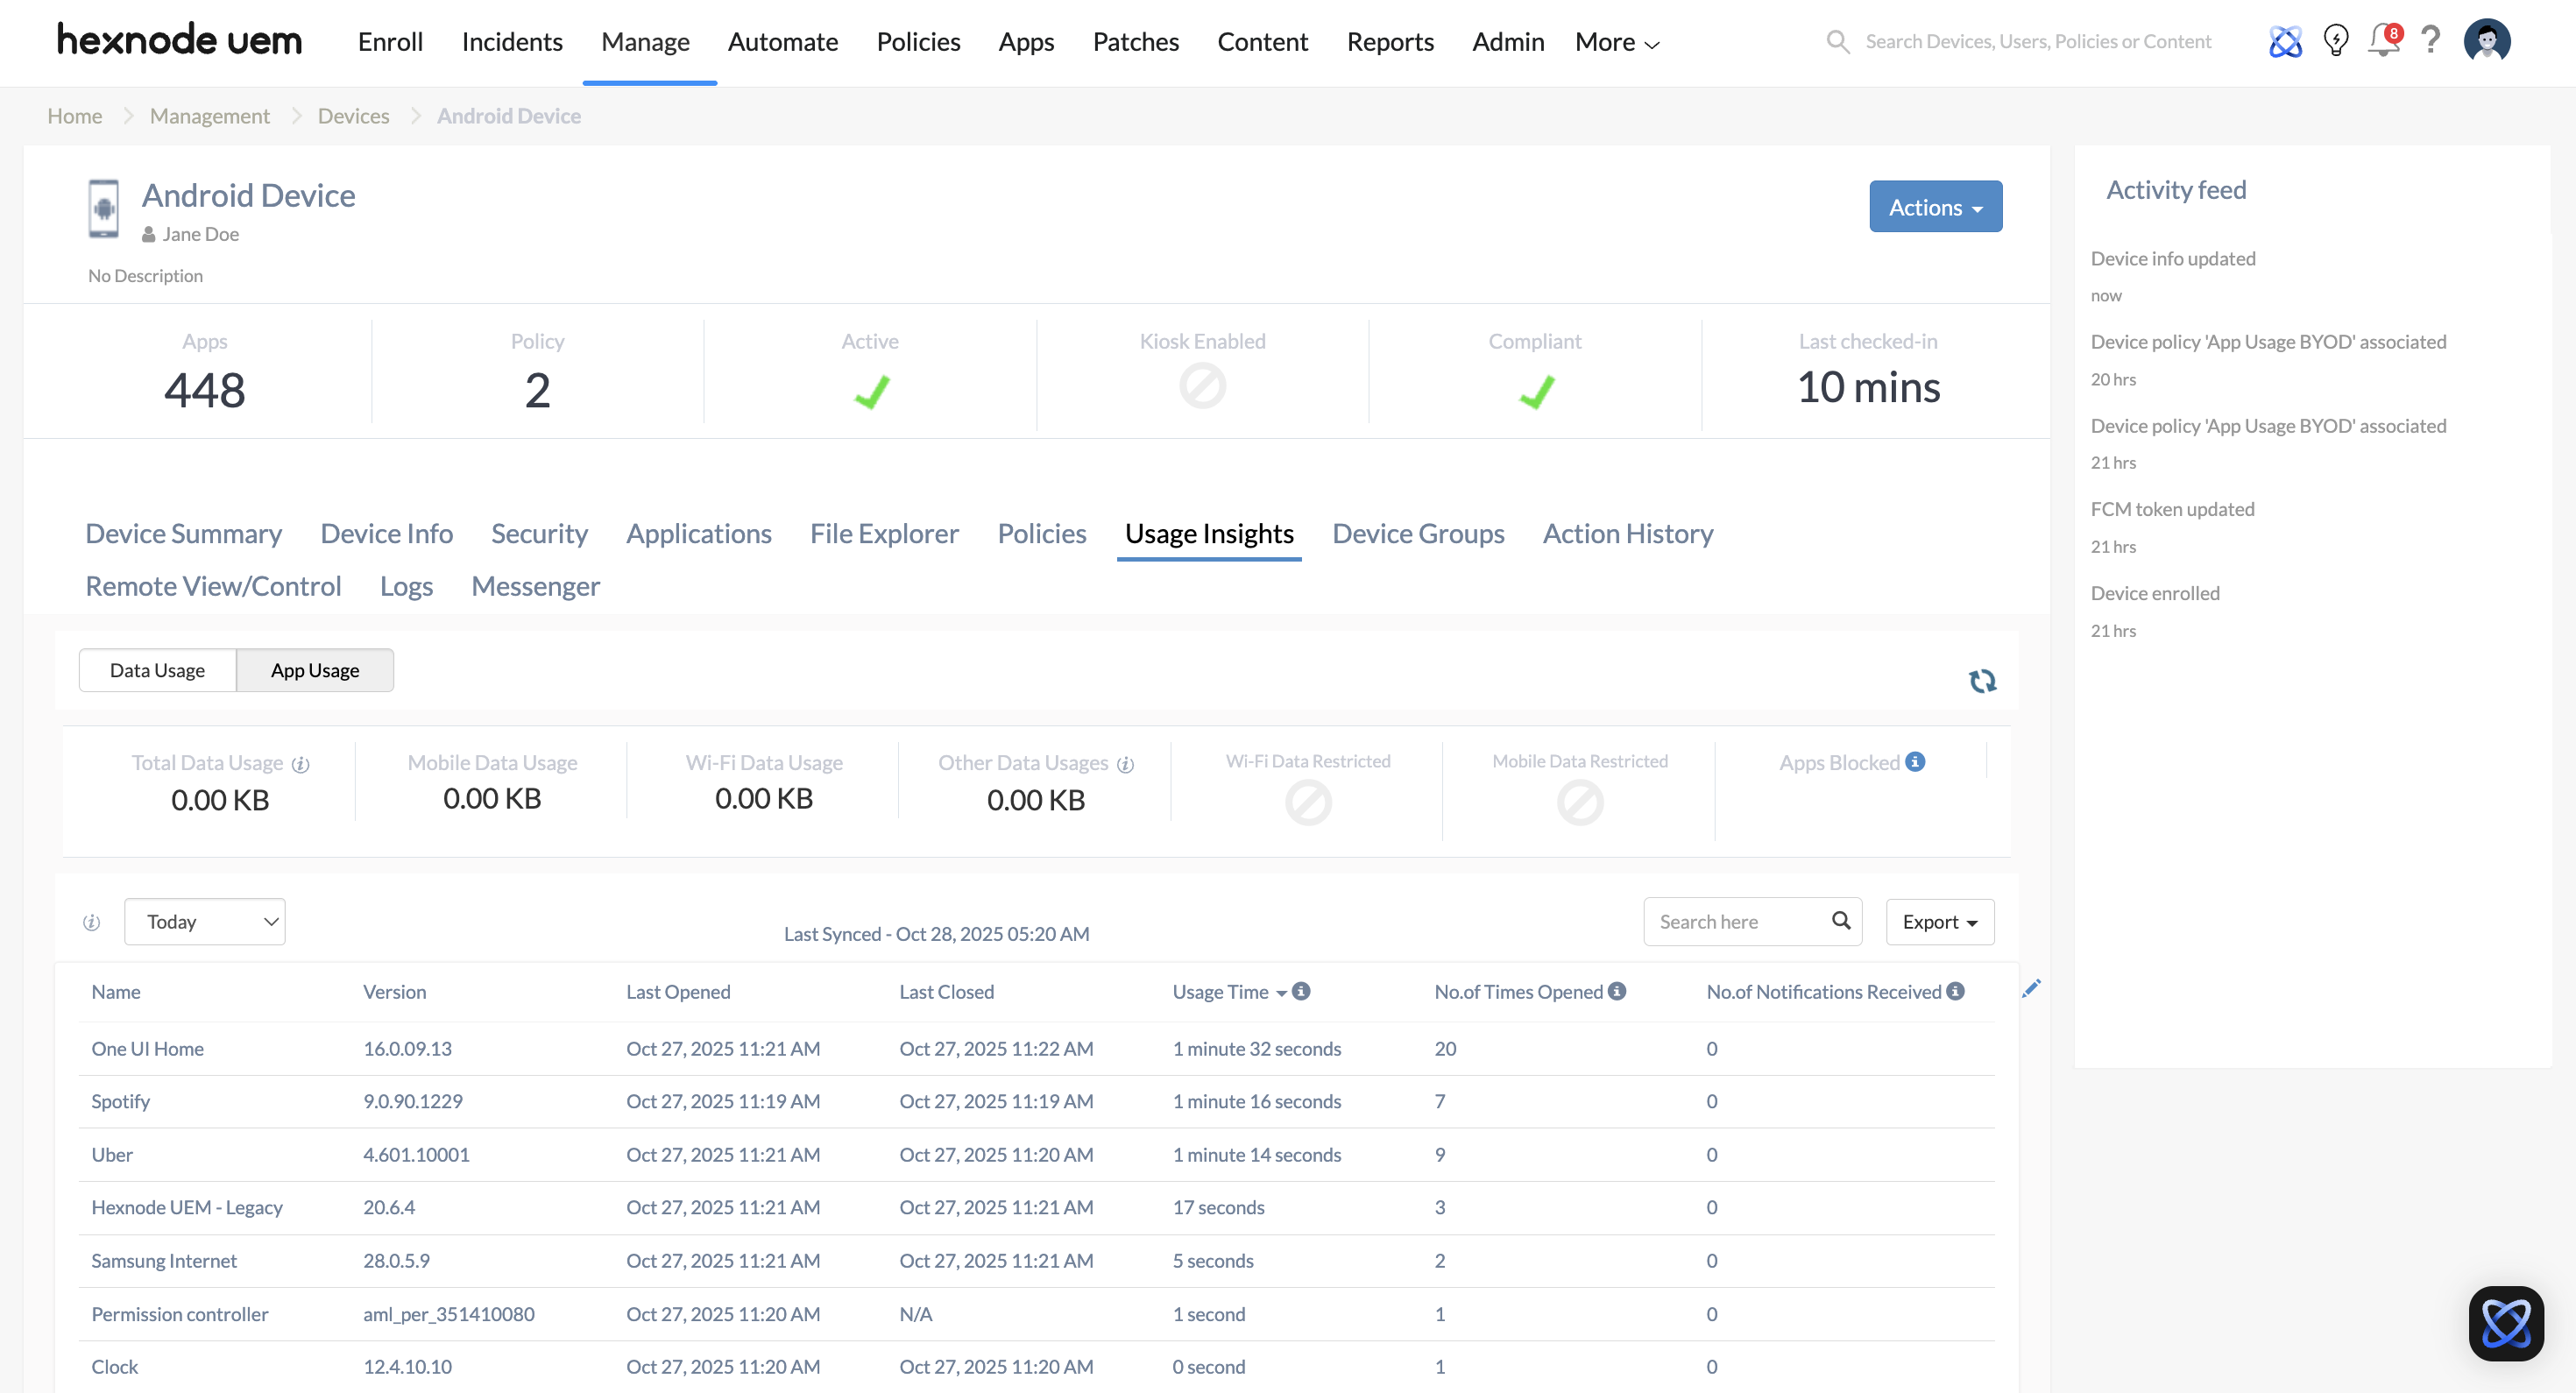This screenshot has height=1393, width=2576.
Task: Expand the More menu in navigation
Action: (x=1616, y=42)
